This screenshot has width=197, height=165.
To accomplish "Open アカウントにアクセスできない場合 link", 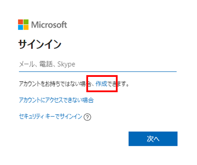I will (56, 100).
